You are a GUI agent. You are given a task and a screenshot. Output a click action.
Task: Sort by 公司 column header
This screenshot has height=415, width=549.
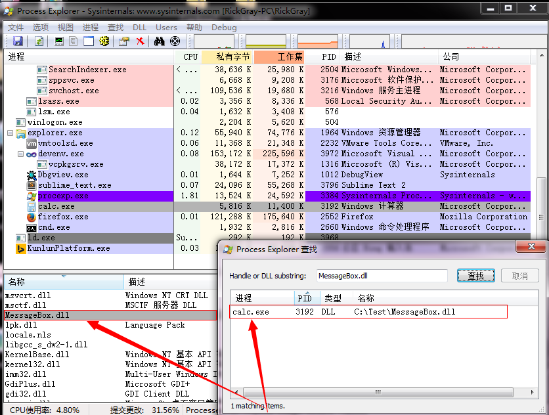[485, 56]
